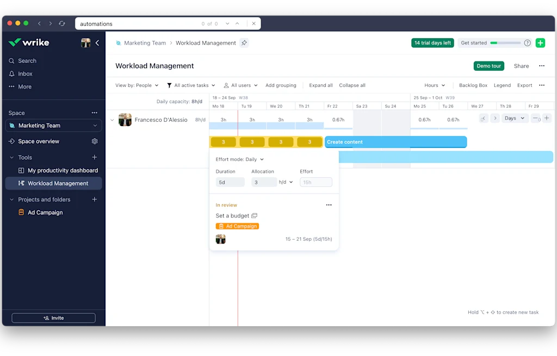Close the find bar
The image size is (557, 356).
coord(253,23)
